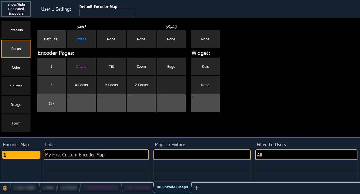Screen dimensions: 360x194
Task: Click the Zoom encoder cell
Action: tap(141, 67)
